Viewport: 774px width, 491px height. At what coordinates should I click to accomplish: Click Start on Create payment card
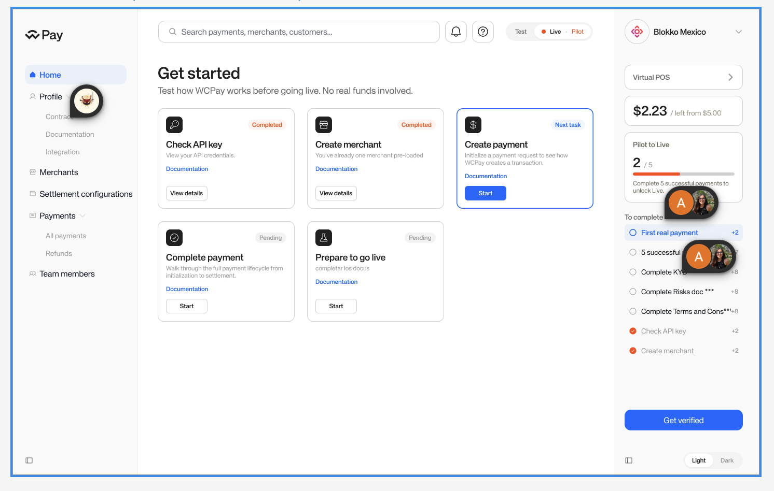tap(486, 193)
